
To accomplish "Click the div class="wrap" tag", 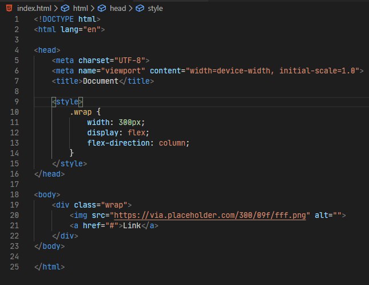I will click(x=92, y=205).
